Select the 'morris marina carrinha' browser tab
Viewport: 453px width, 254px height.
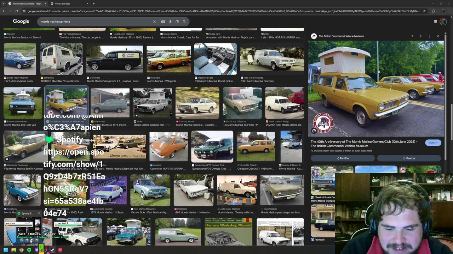[27, 4]
